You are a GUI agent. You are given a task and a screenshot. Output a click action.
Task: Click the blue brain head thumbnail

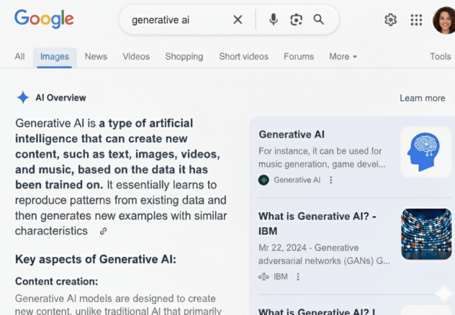(425, 152)
